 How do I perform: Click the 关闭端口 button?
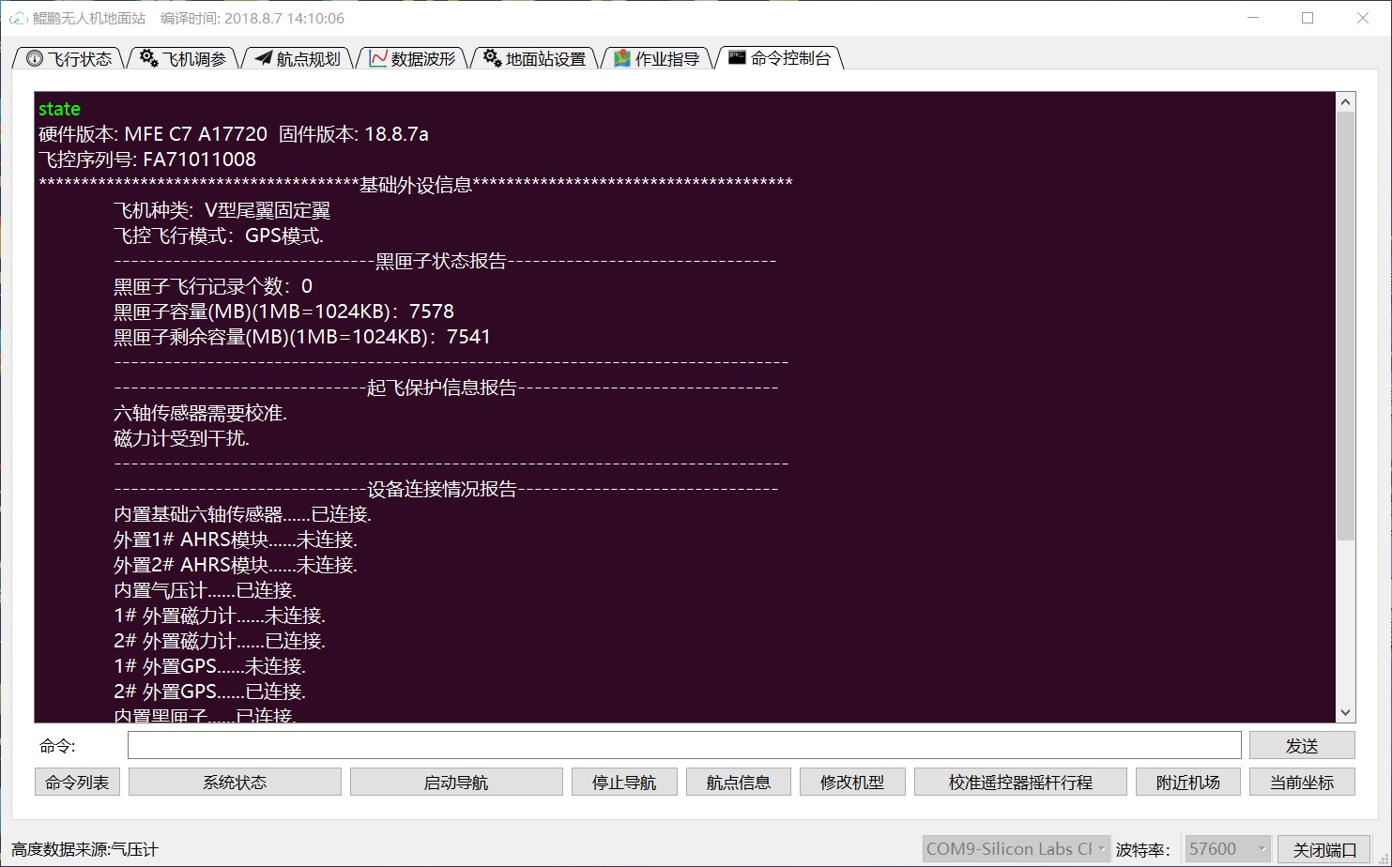click(x=1324, y=849)
